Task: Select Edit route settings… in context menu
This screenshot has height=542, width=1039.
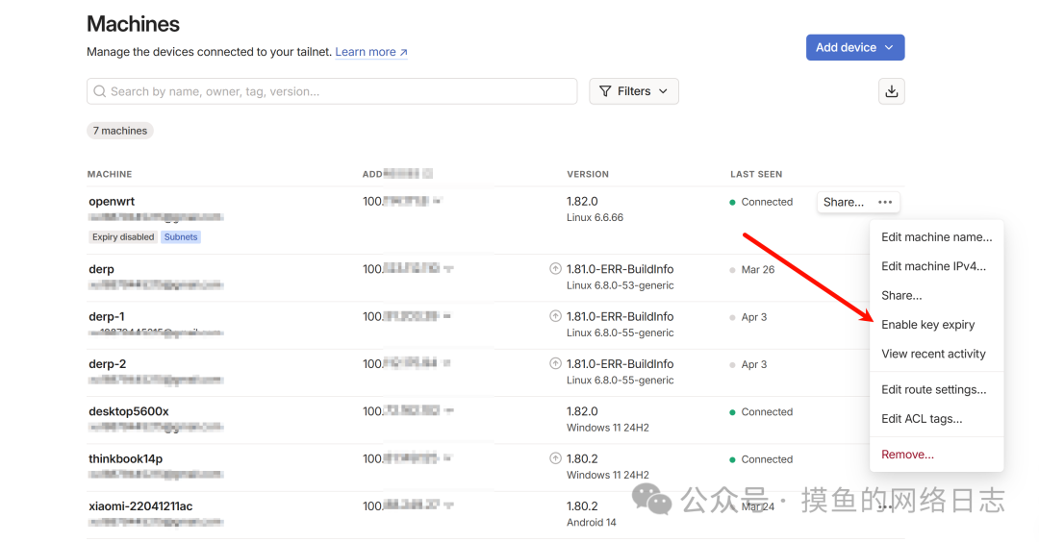Action: [x=933, y=390]
